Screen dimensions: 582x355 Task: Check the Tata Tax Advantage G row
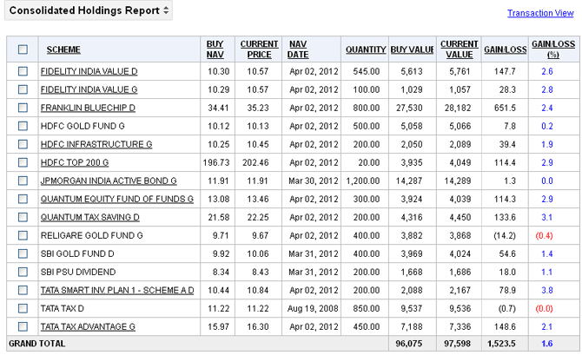(23, 326)
